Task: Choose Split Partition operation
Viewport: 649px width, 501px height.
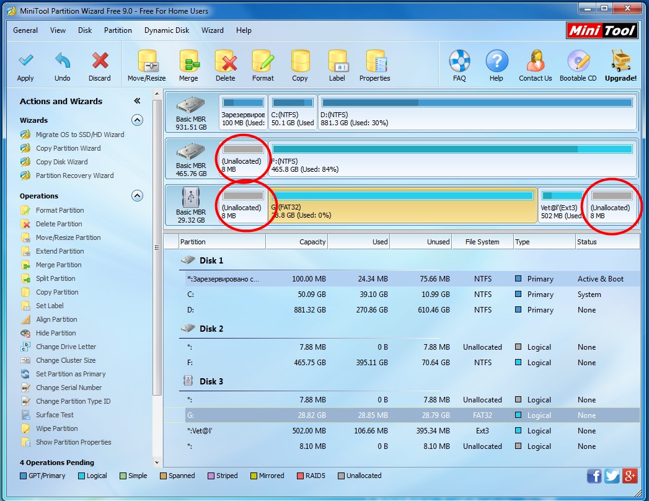Action: point(48,278)
